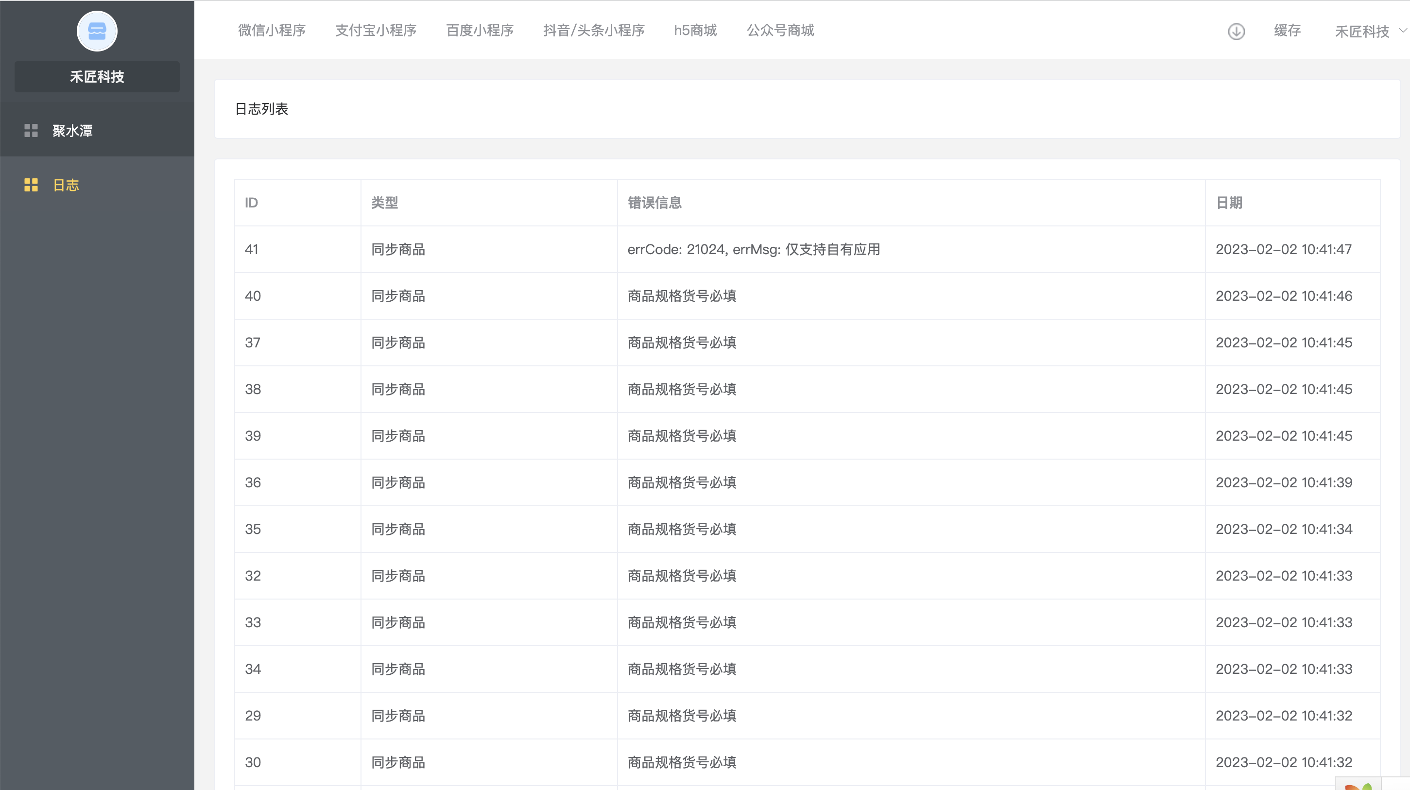Click 同步商品 type in row 36
The width and height of the screenshot is (1410, 790).
[x=398, y=482]
